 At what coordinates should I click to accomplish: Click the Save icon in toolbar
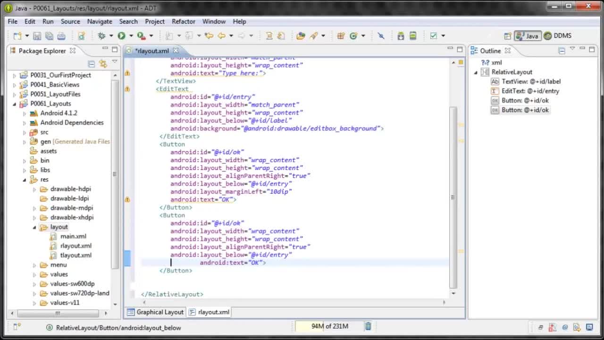37,36
